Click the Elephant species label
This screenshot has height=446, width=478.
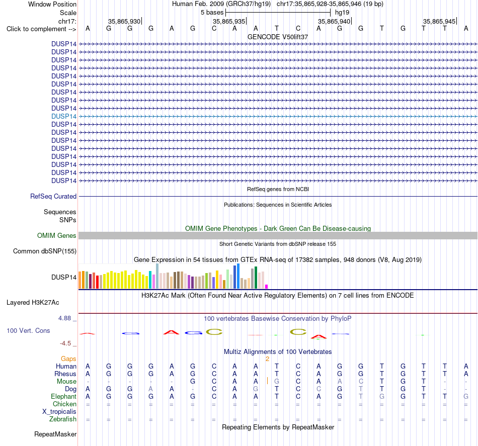click(63, 396)
